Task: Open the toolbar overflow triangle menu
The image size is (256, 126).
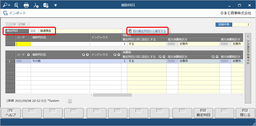Action: [56, 5]
